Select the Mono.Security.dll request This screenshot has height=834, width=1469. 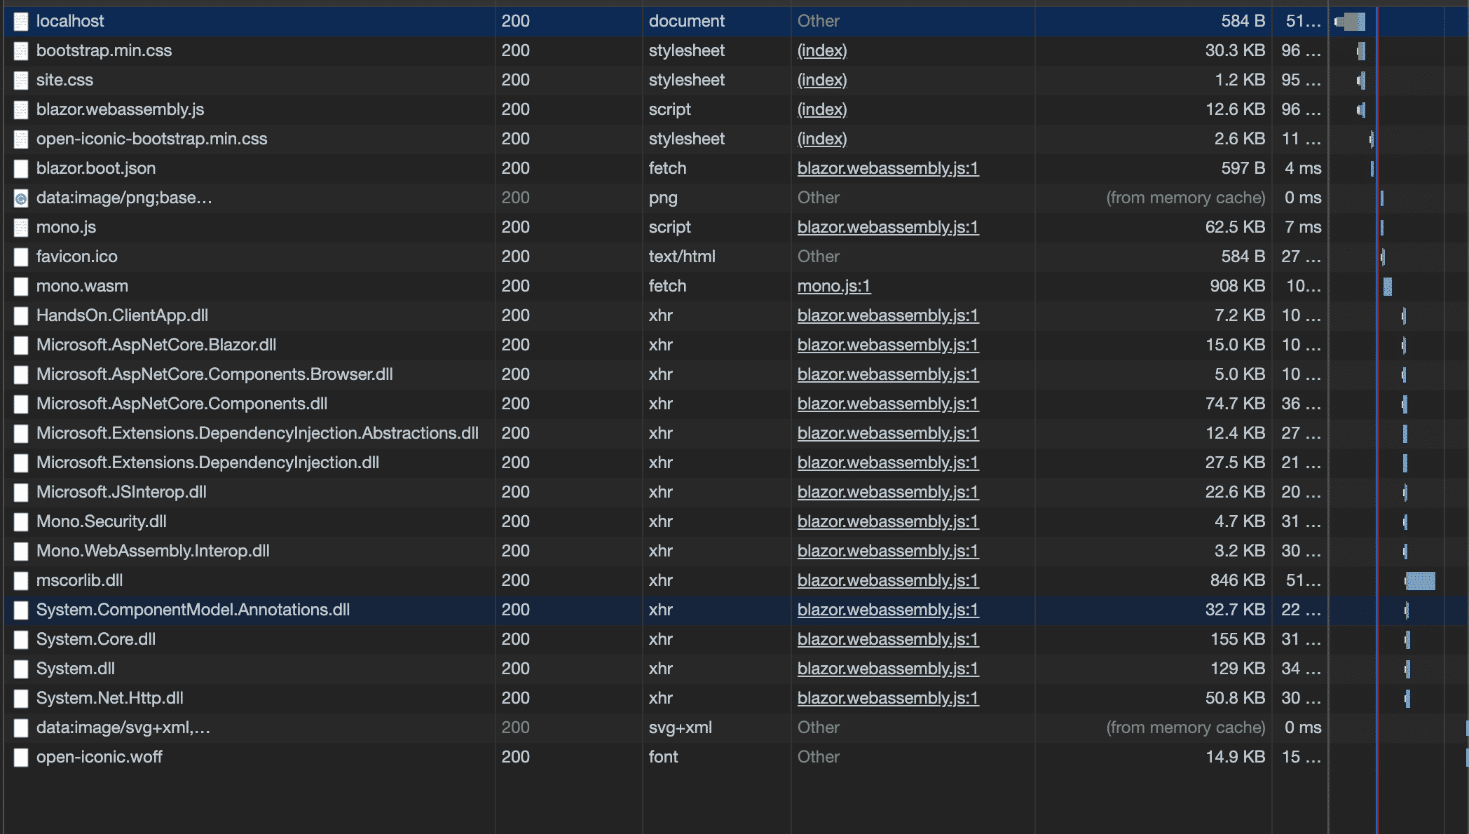[101, 521]
